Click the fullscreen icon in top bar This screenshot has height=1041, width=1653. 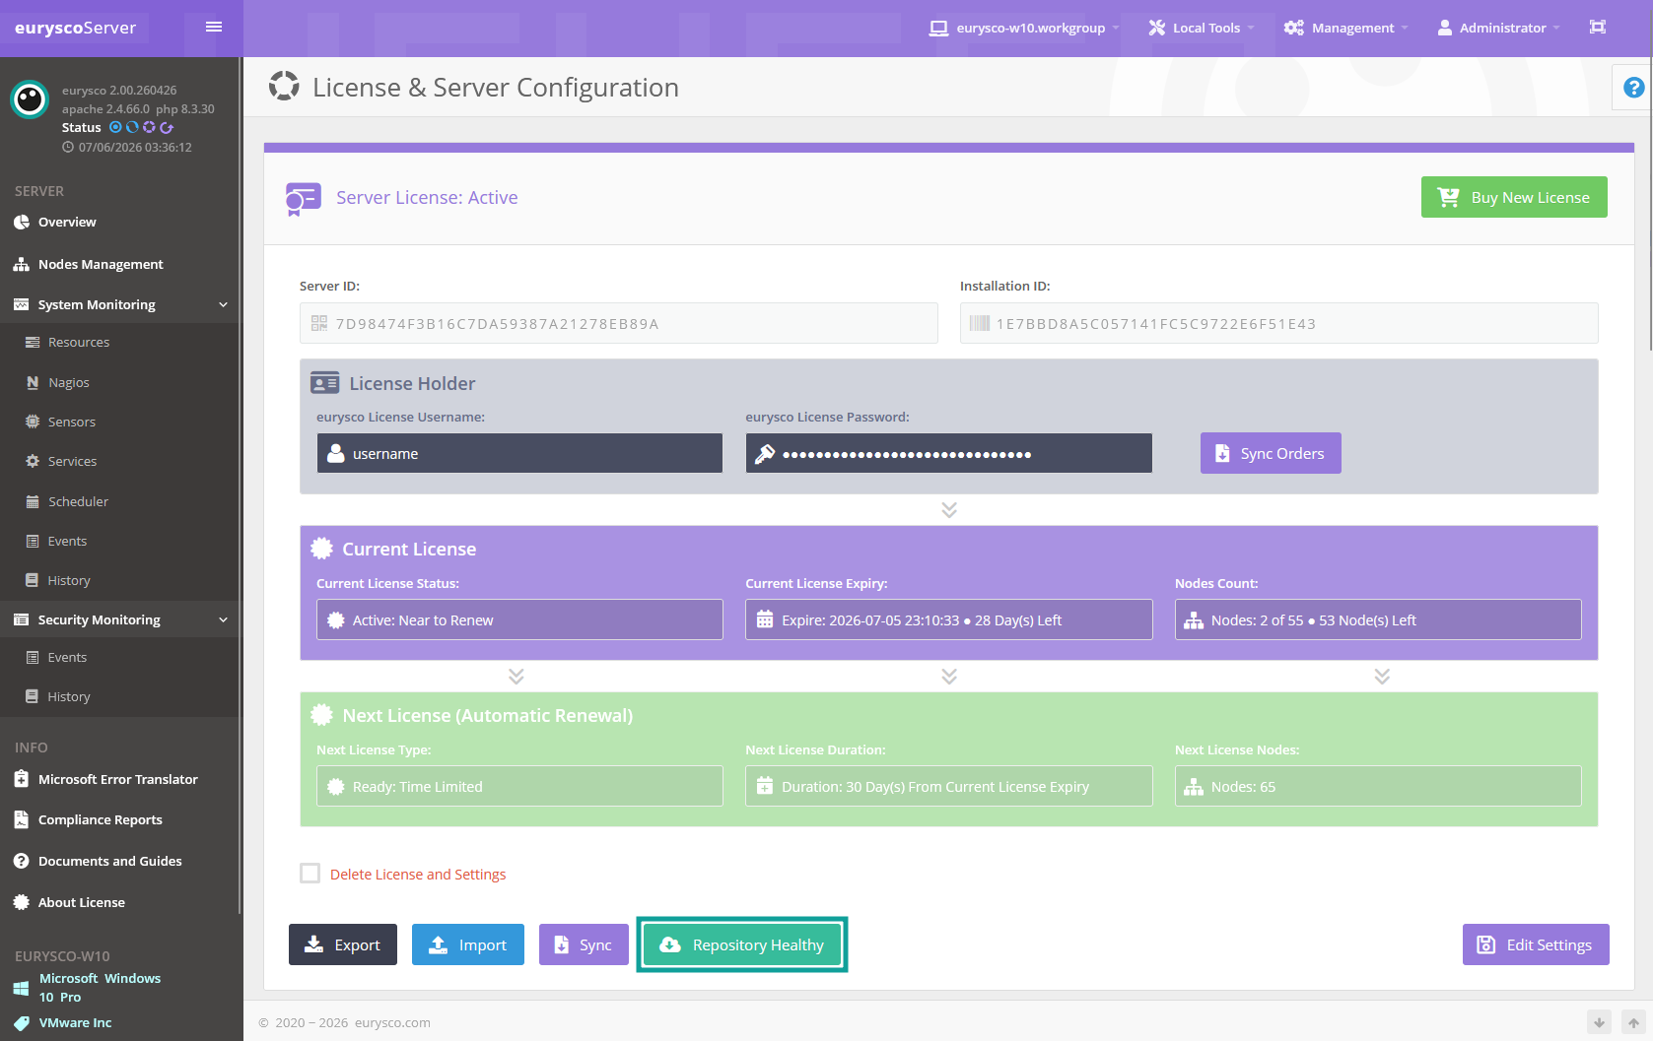point(1598,27)
